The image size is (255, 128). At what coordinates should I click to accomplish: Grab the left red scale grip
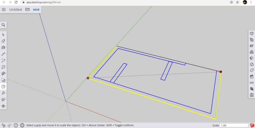[x=88, y=78]
